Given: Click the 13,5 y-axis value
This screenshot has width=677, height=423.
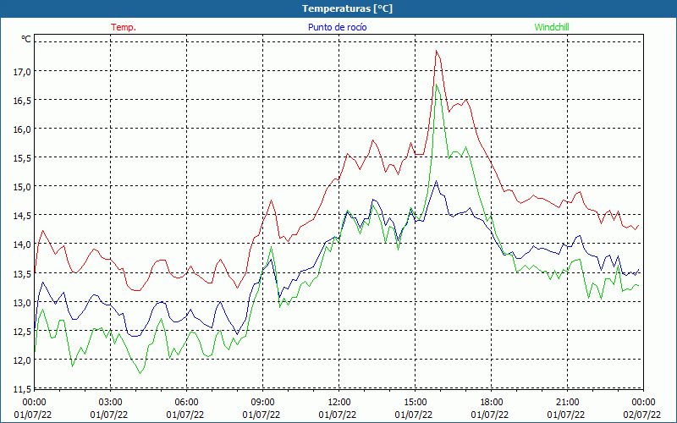Looking at the screenshot, I should pos(22,273).
